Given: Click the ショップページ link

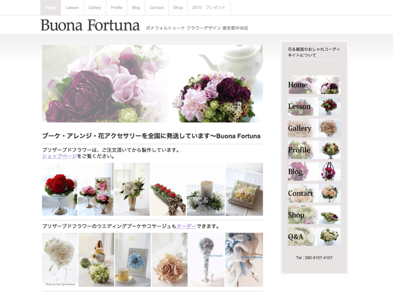Looking at the screenshot, I should point(59,156).
